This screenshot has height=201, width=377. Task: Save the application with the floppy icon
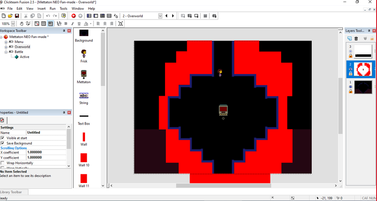[17, 16]
